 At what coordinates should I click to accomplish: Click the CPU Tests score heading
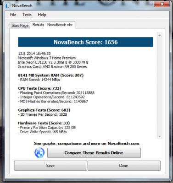(x=39, y=88)
